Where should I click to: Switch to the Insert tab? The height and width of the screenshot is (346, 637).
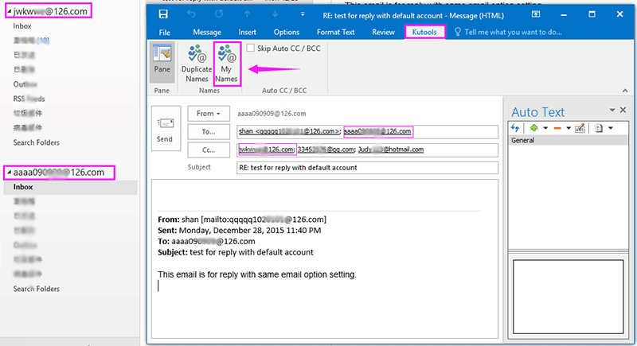click(247, 32)
